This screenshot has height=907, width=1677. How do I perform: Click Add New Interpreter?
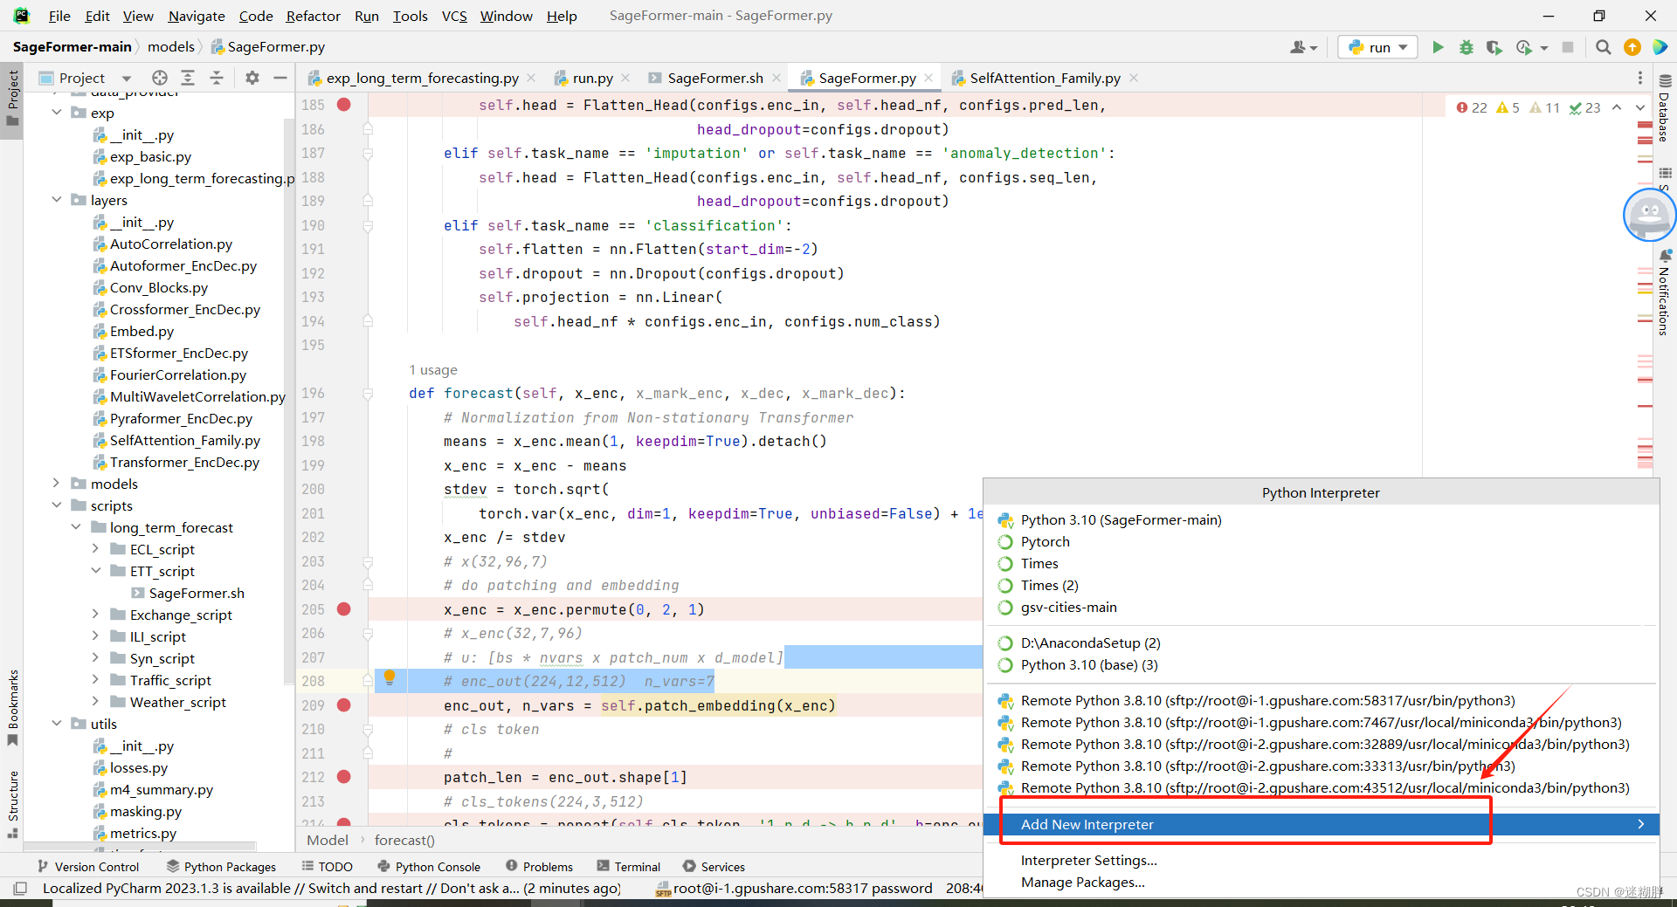pyautogui.click(x=1321, y=824)
